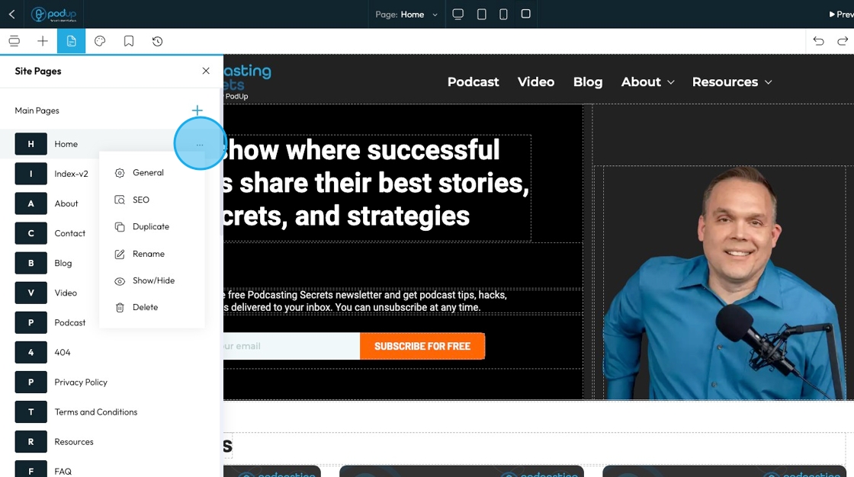Click Video in site navigation
This screenshot has width=854, height=477.
pos(536,82)
